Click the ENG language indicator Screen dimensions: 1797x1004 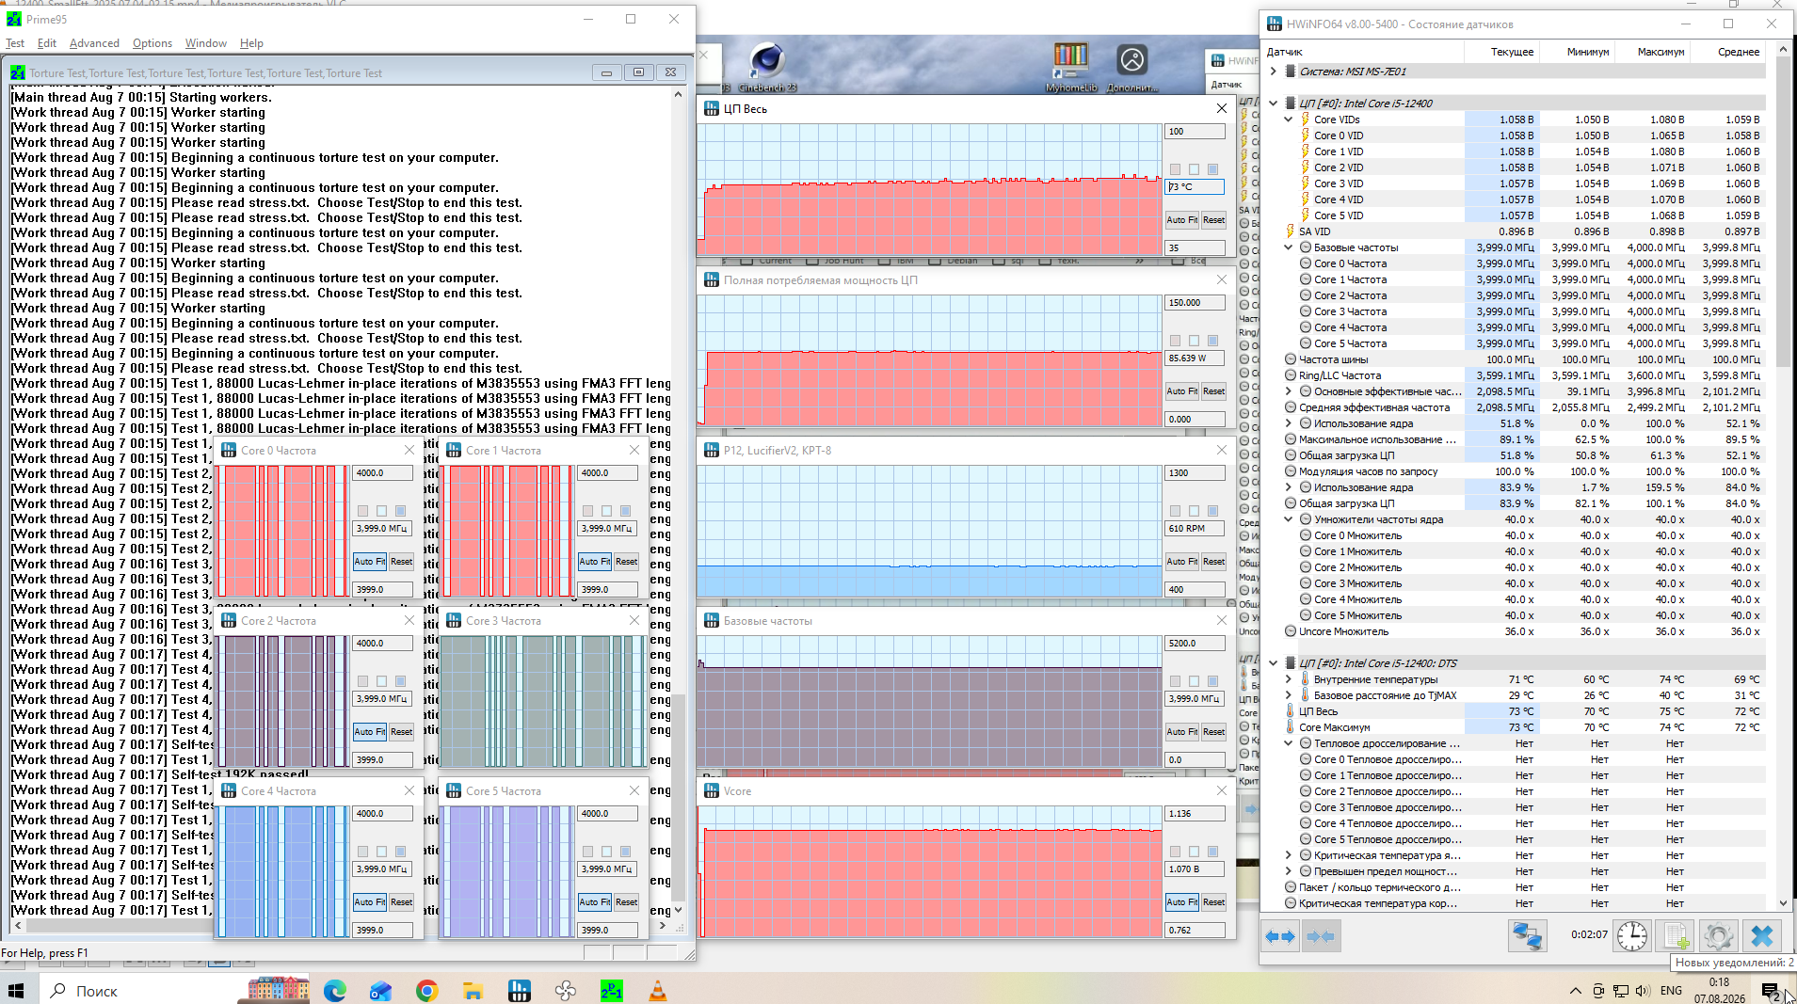click(x=1671, y=991)
